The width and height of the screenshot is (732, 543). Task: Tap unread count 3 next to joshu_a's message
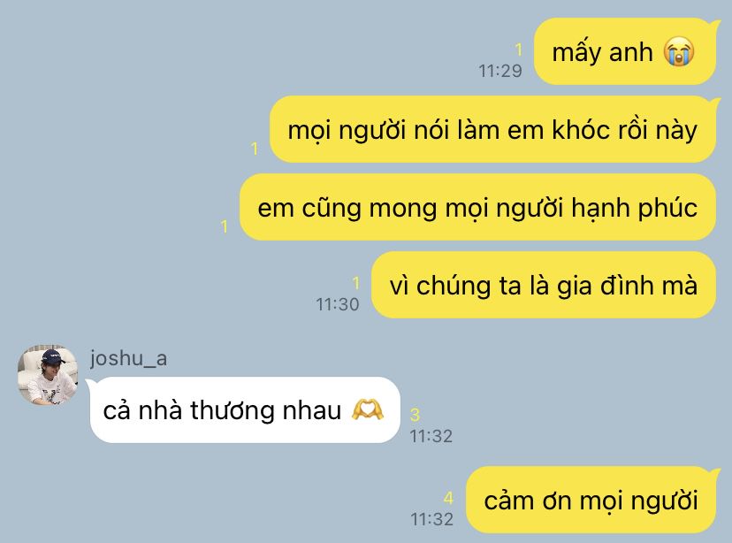(415, 415)
